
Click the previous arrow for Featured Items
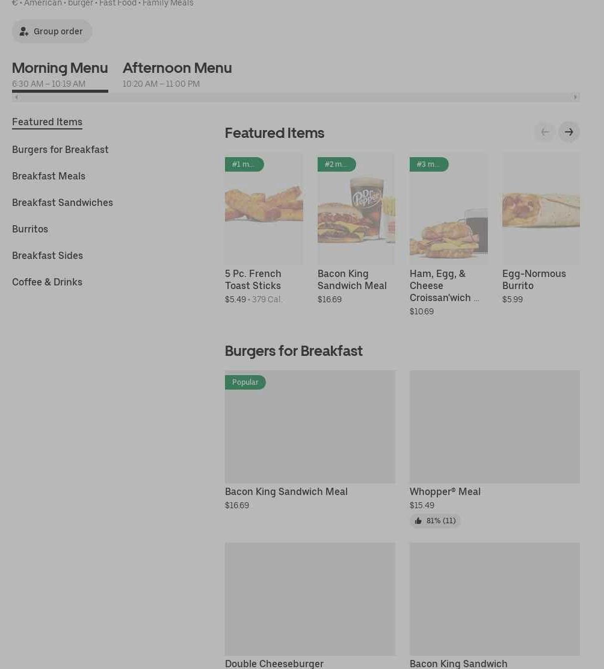[x=544, y=132]
